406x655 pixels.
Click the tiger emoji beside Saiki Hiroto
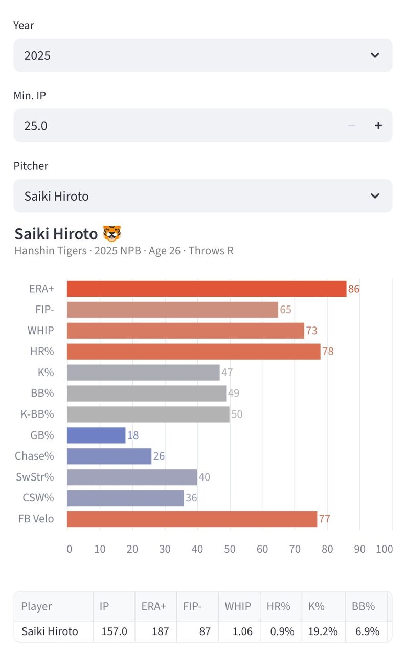112,234
